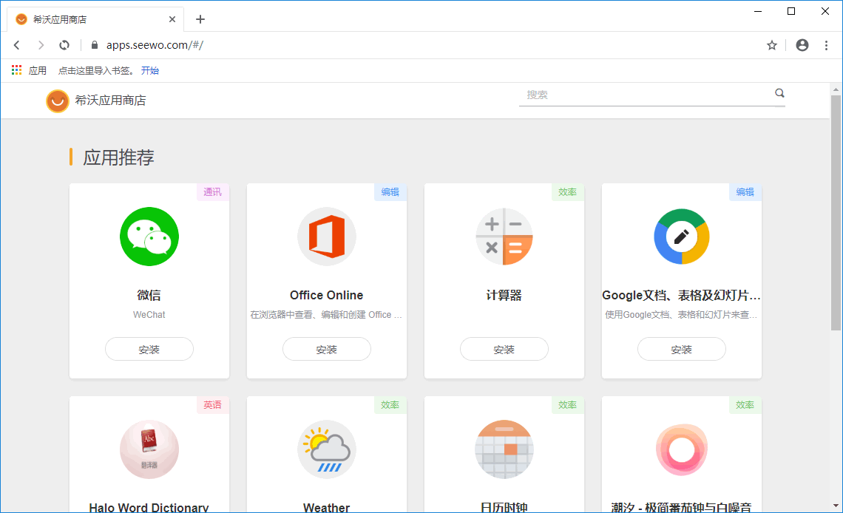
Task: Install 微信 with the 安装 button
Action: pos(149,349)
